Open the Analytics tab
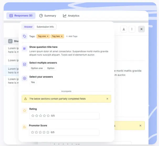This screenshot has height=146, width=159. [x=71, y=16]
